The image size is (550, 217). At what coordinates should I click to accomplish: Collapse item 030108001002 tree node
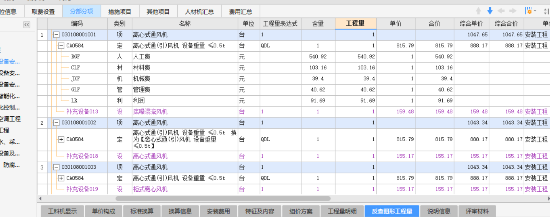(56, 123)
